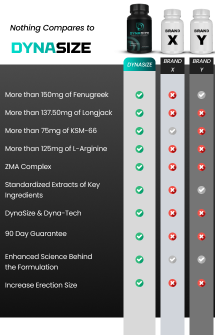Click the 'Nothing Compares to' heading
Image resolution: width=215 pixels, height=335 pixels.
point(52,28)
